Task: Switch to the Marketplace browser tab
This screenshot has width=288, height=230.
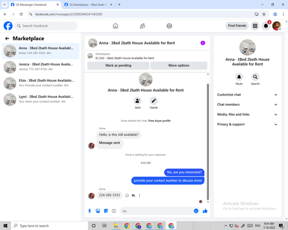Action: (x=88, y=5)
